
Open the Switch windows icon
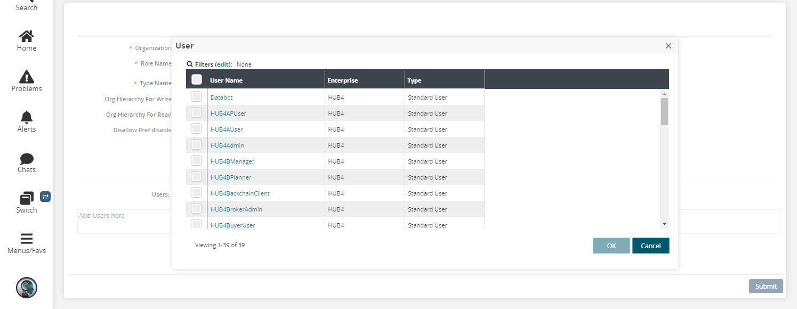tap(26, 198)
